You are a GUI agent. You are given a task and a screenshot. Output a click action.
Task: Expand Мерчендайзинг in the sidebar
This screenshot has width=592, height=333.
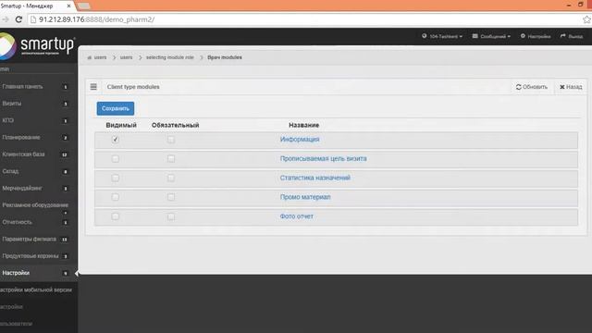[36, 188]
